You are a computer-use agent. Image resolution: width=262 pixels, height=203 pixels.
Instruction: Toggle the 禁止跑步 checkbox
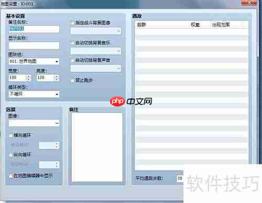[x=72, y=81]
